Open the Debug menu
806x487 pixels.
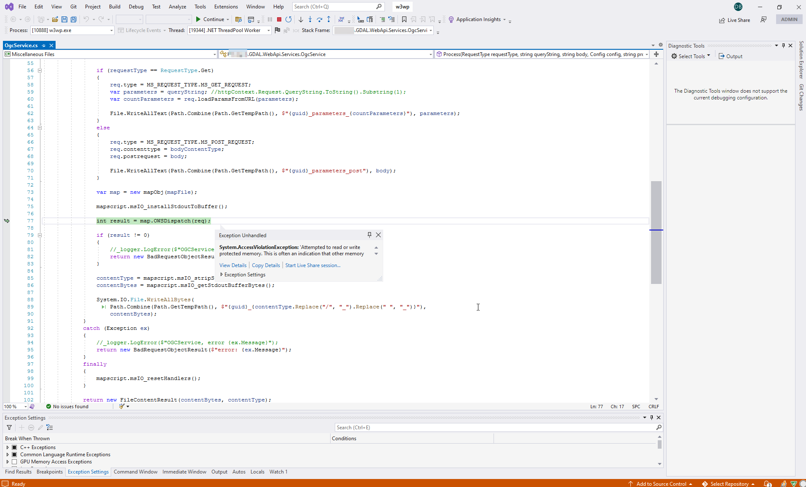pos(136,7)
